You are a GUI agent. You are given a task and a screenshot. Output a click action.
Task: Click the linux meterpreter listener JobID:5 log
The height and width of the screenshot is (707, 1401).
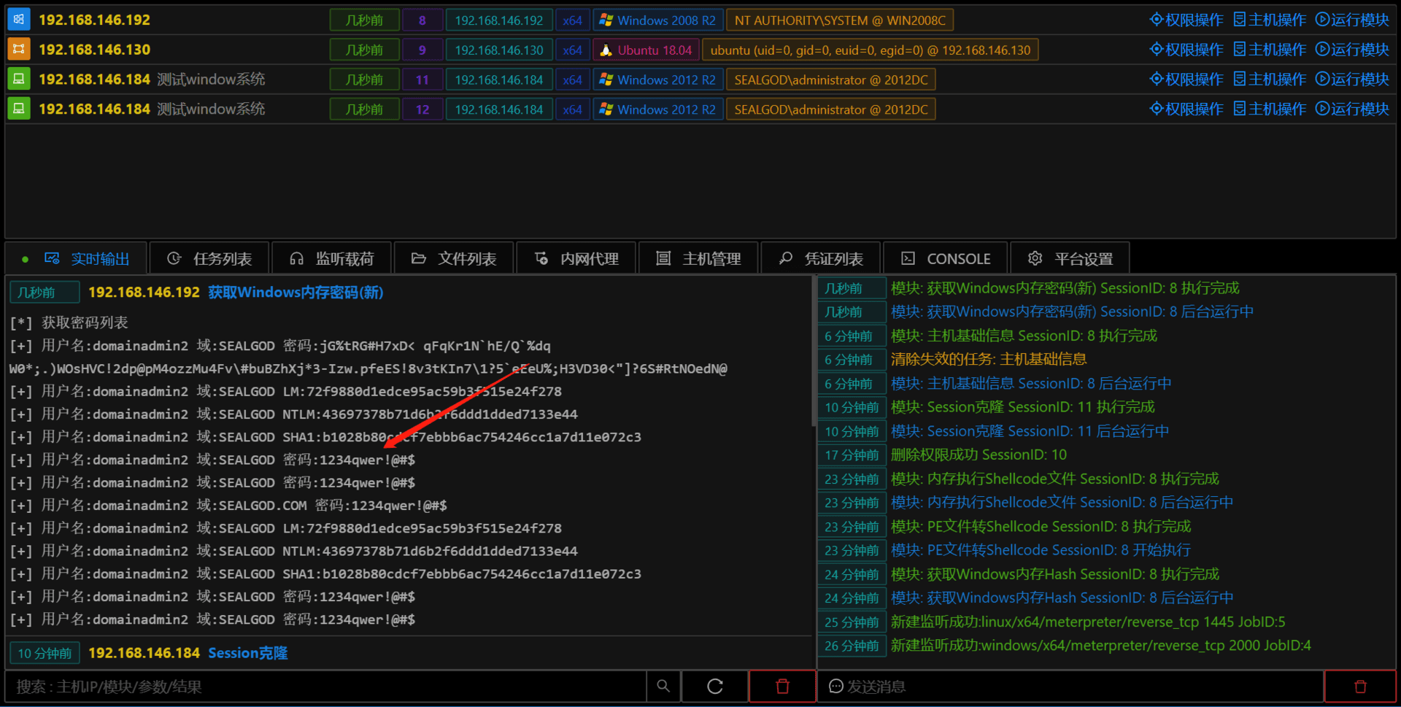(1088, 622)
